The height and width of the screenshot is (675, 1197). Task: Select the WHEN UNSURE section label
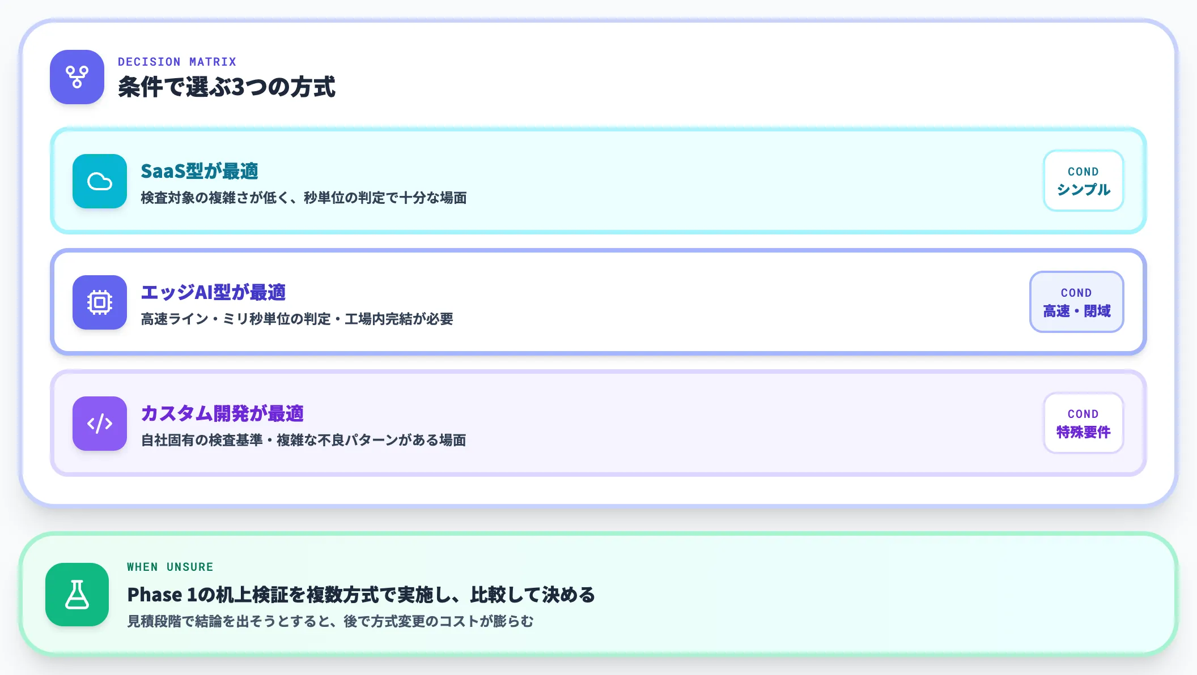pyautogui.click(x=169, y=567)
